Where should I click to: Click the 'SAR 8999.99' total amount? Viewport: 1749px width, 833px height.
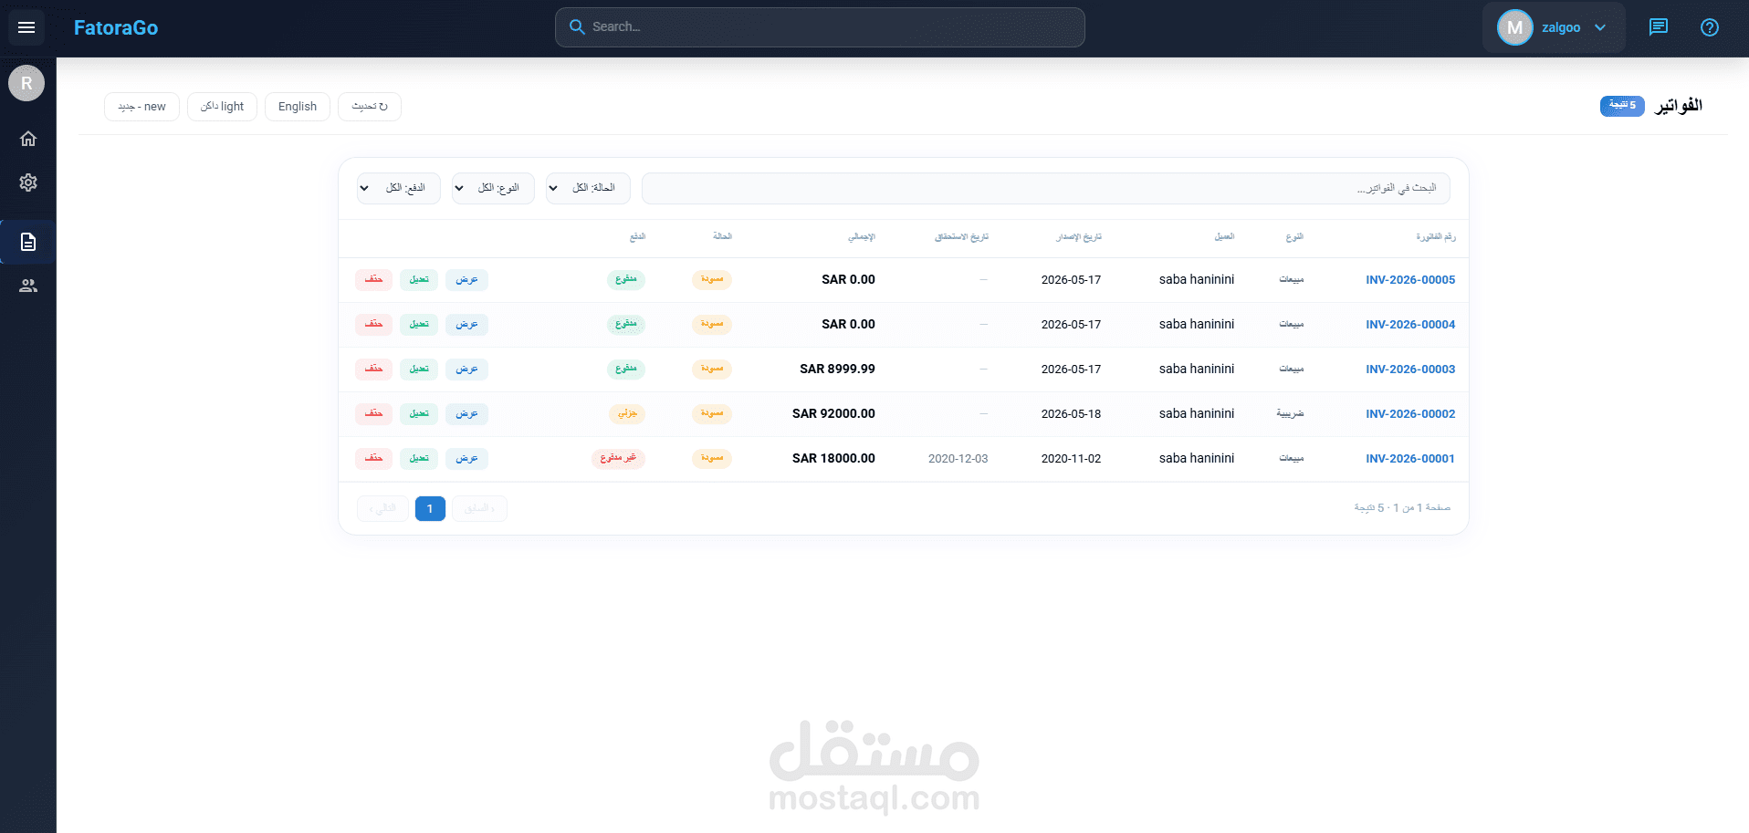click(x=837, y=370)
